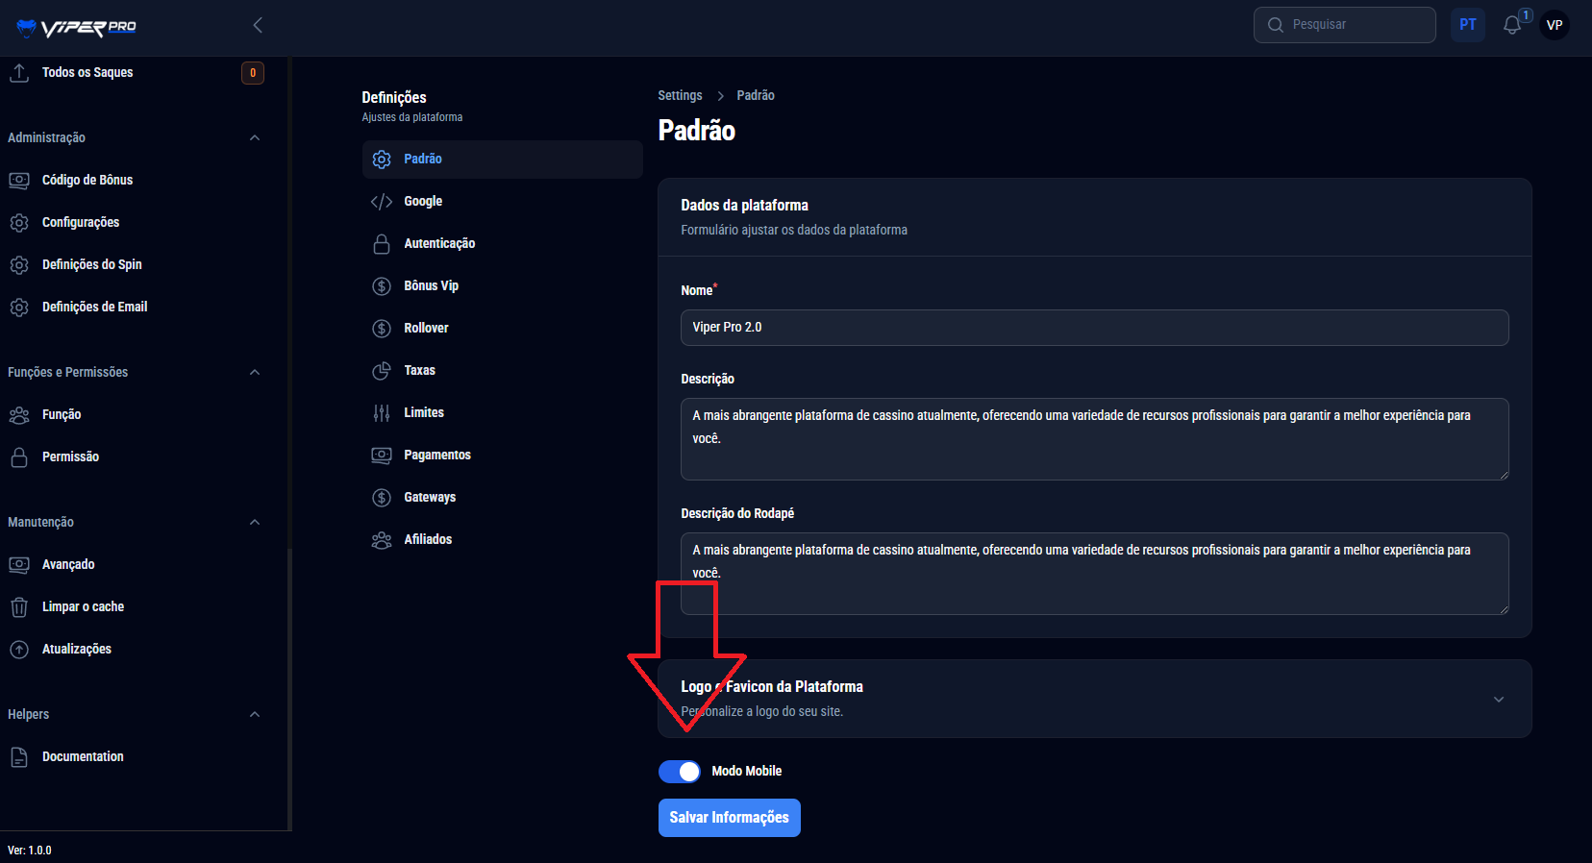Click the Autenticação padlock icon
The height and width of the screenshot is (863, 1592).
click(382, 243)
